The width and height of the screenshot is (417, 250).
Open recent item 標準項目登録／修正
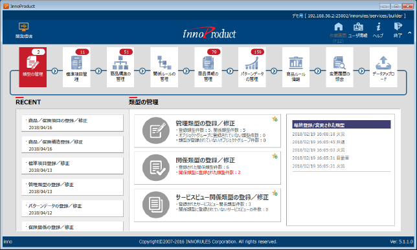coord(73,166)
